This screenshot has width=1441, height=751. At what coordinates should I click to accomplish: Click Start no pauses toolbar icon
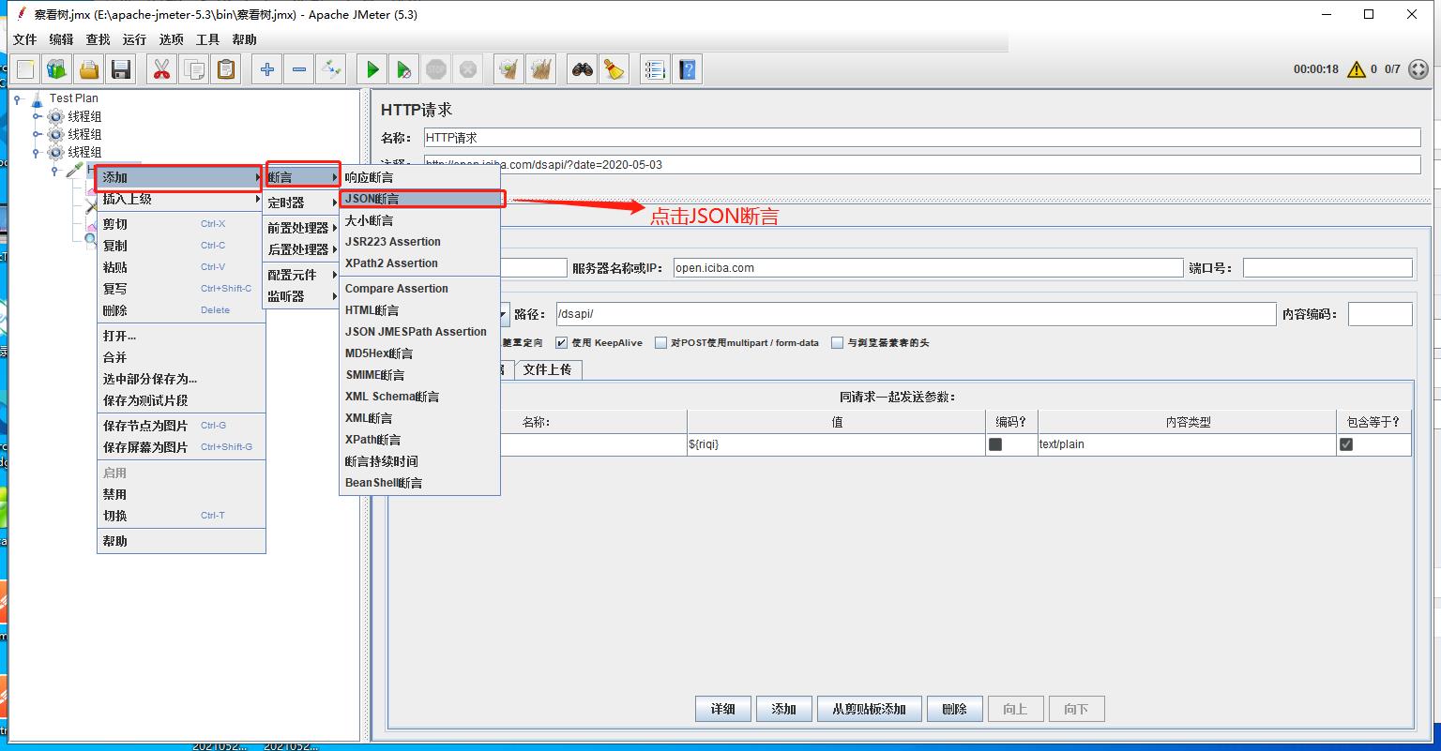pyautogui.click(x=403, y=69)
